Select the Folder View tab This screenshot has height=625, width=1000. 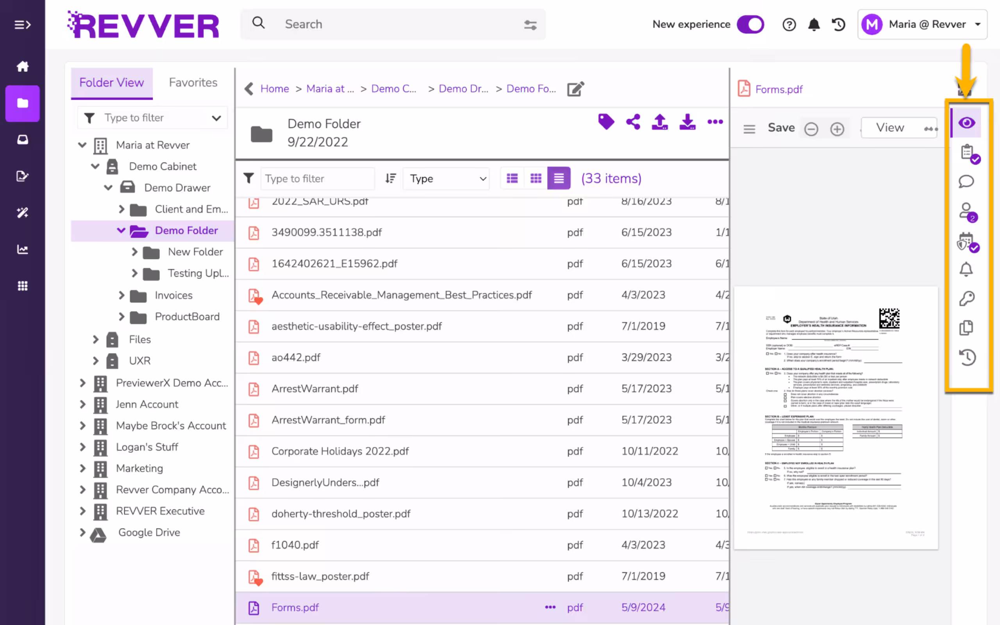tap(112, 83)
